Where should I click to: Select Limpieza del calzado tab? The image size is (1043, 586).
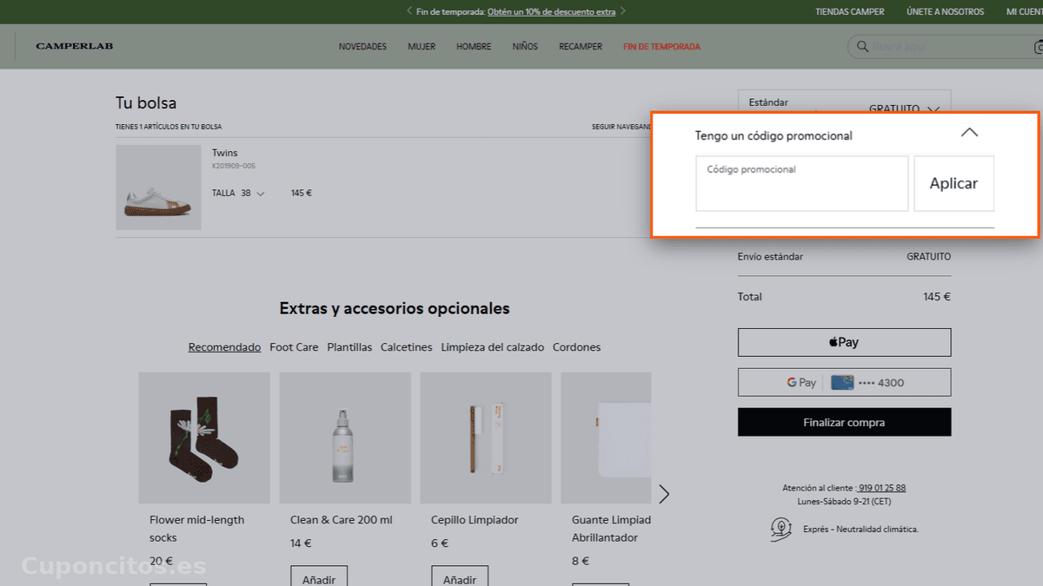pyautogui.click(x=492, y=347)
